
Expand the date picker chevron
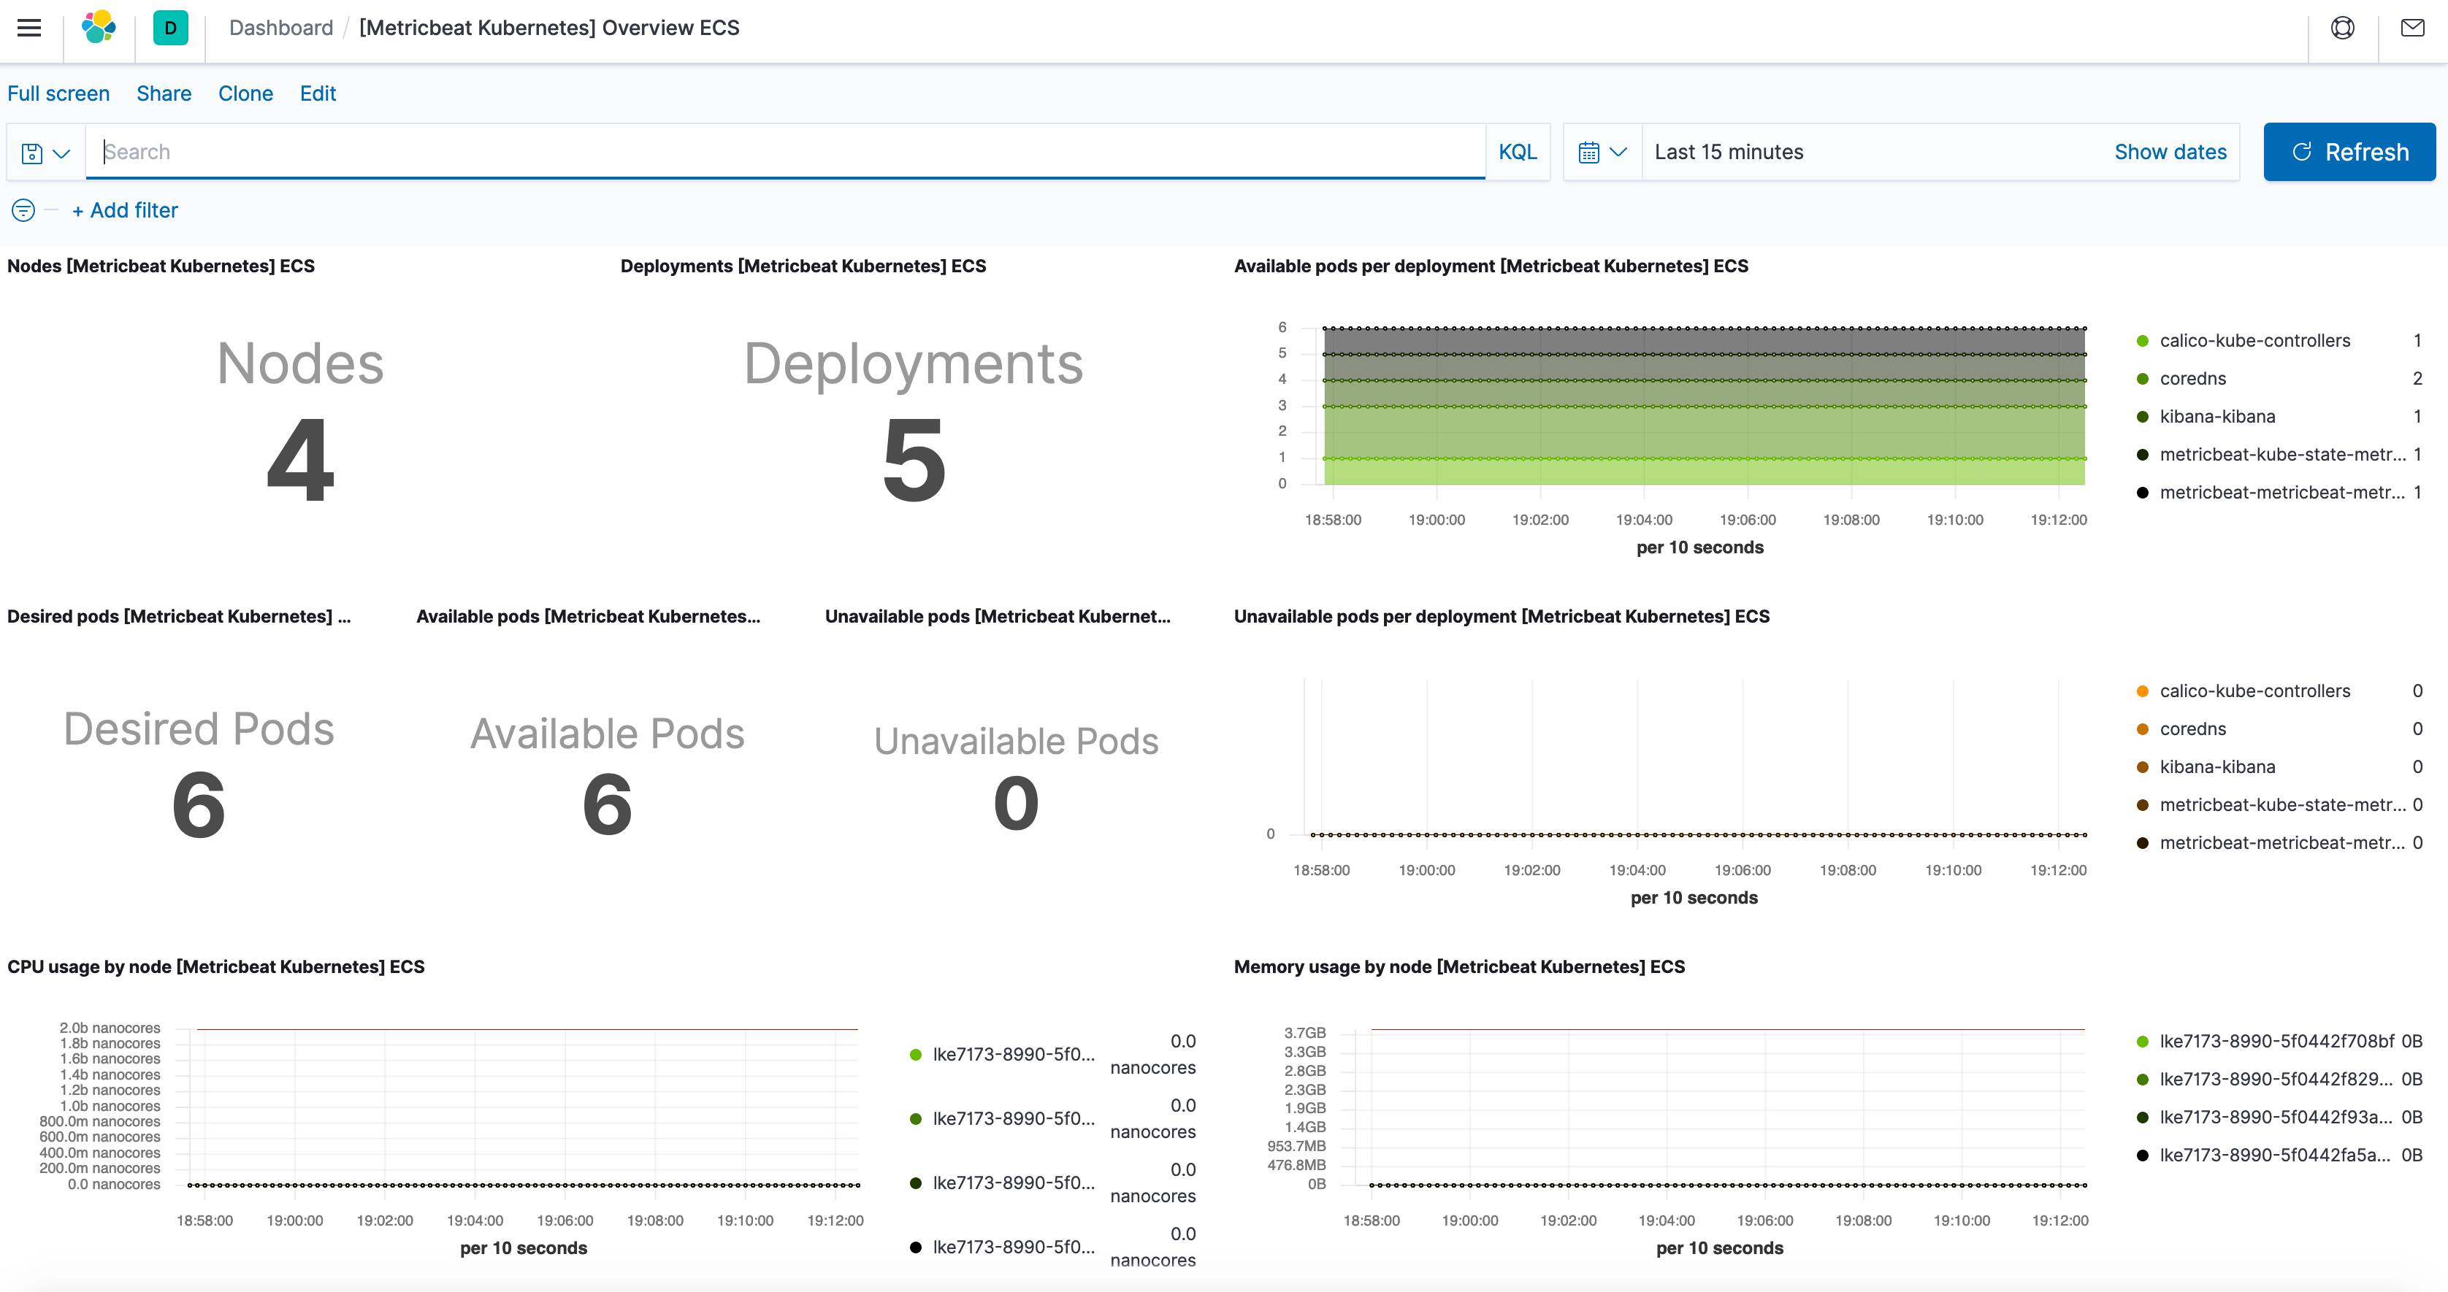point(1618,151)
